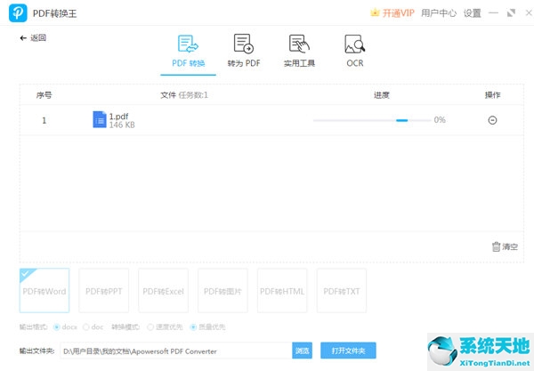The image size is (534, 371).
Task: Click the 146 KB file size text
Action: (x=122, y=125)
